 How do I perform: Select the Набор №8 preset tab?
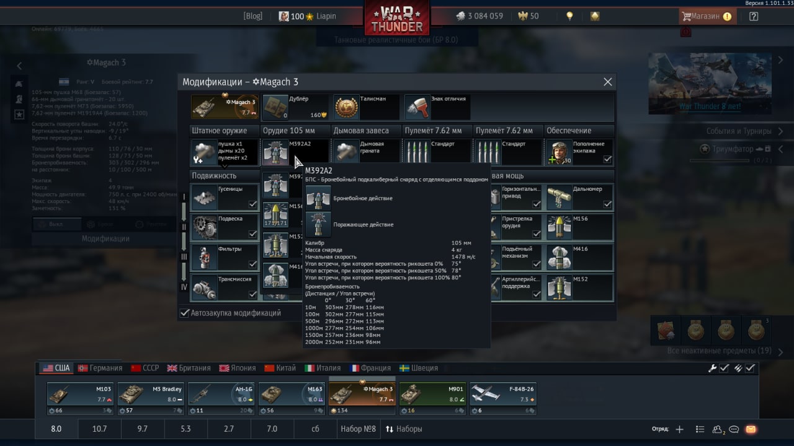click(x=359, y=429)
